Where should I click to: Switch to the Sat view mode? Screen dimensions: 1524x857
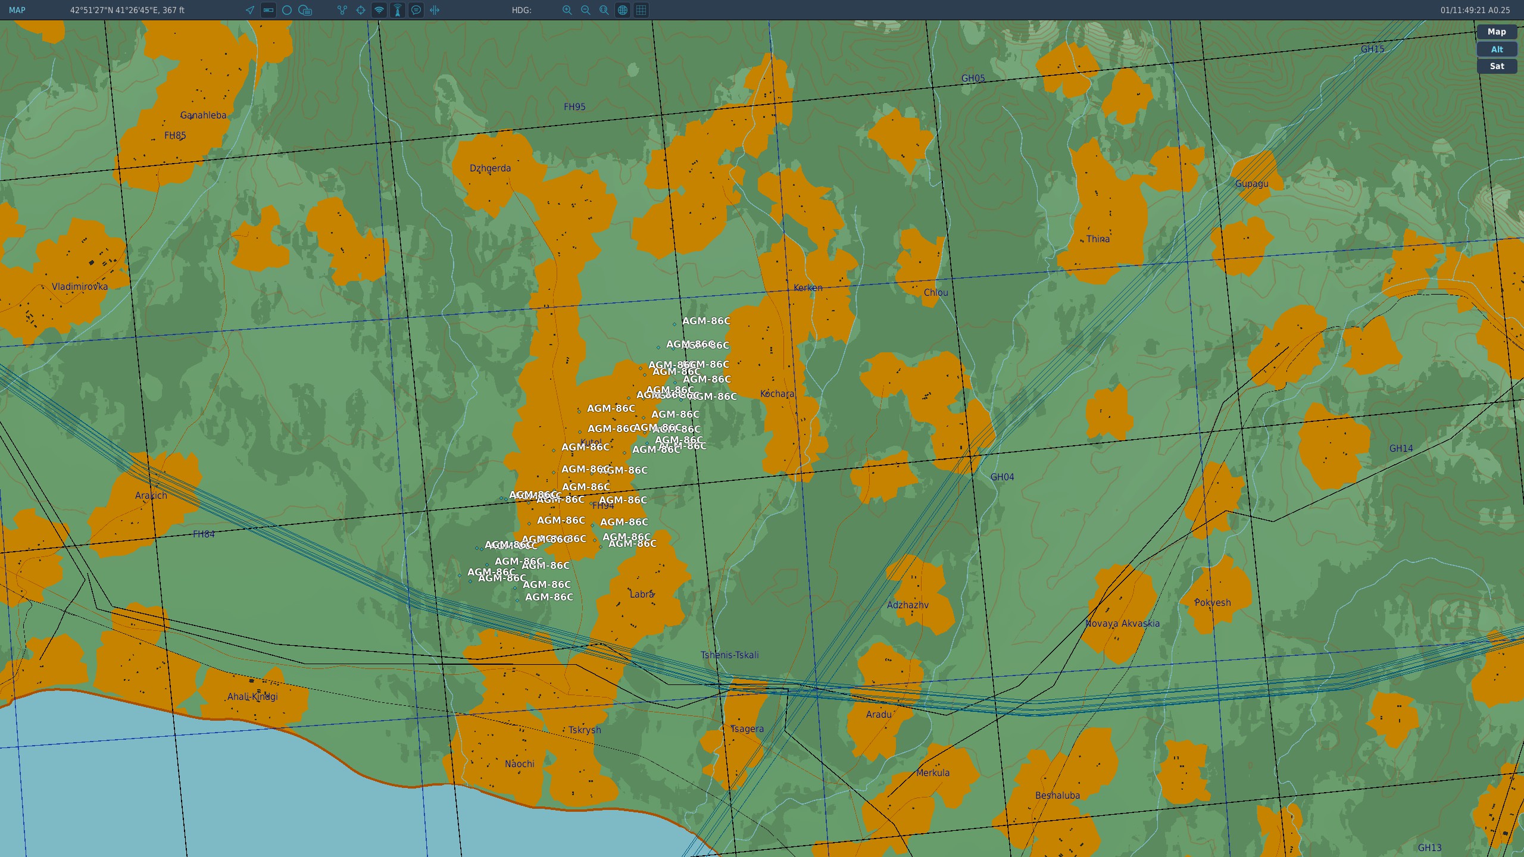[1497, 67]
